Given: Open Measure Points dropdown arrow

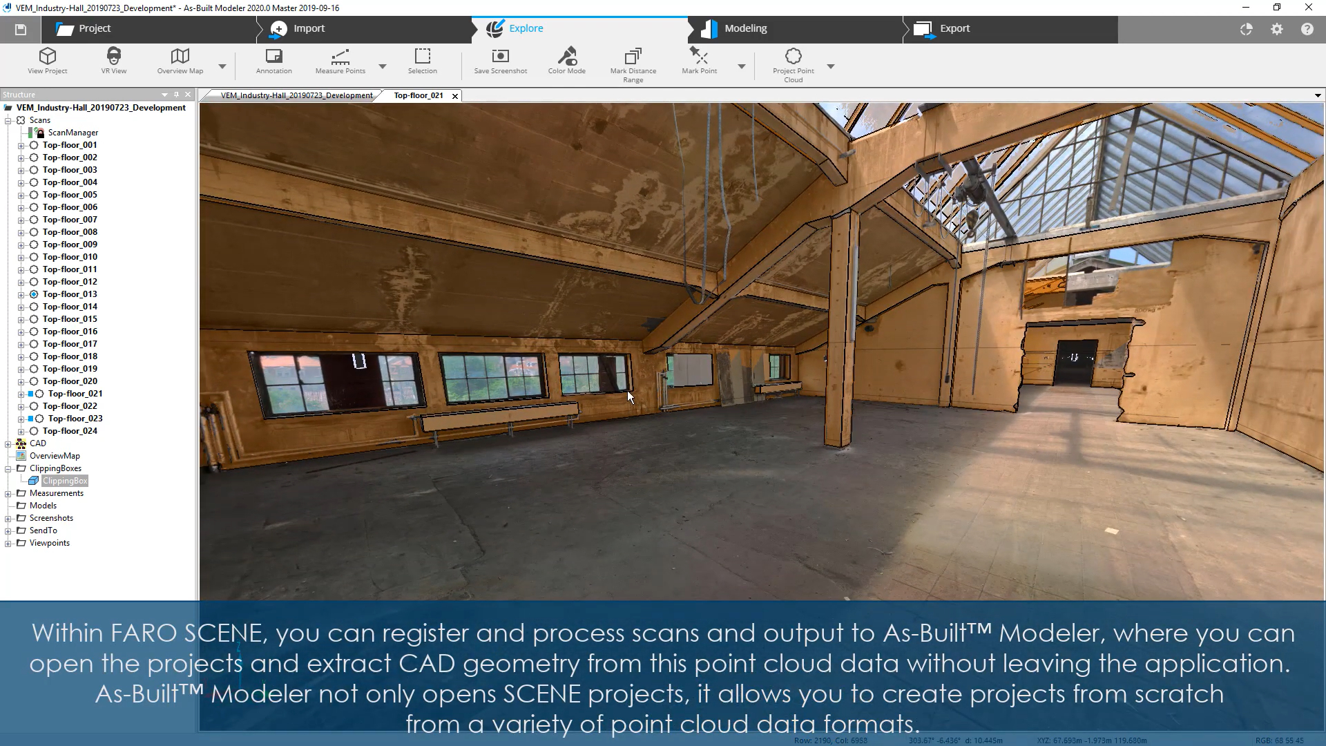Looking at the screenshot, I should [x=382, y=66].
